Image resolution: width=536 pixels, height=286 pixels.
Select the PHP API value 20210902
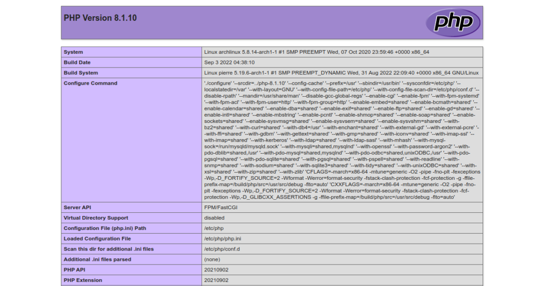216,270
